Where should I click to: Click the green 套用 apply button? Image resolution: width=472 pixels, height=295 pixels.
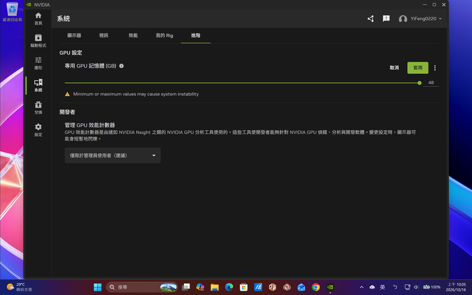click(x=418, y=68)
